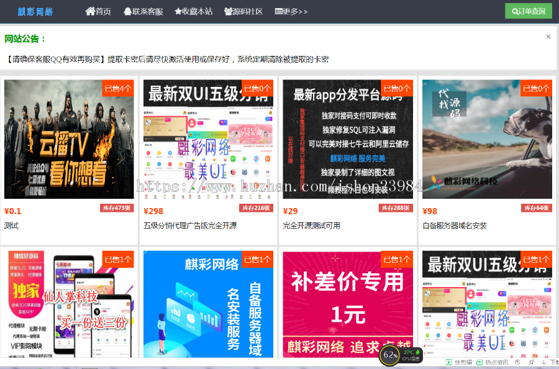
Task: Click the 测试 product title
Action: click(x=11, y=225)
